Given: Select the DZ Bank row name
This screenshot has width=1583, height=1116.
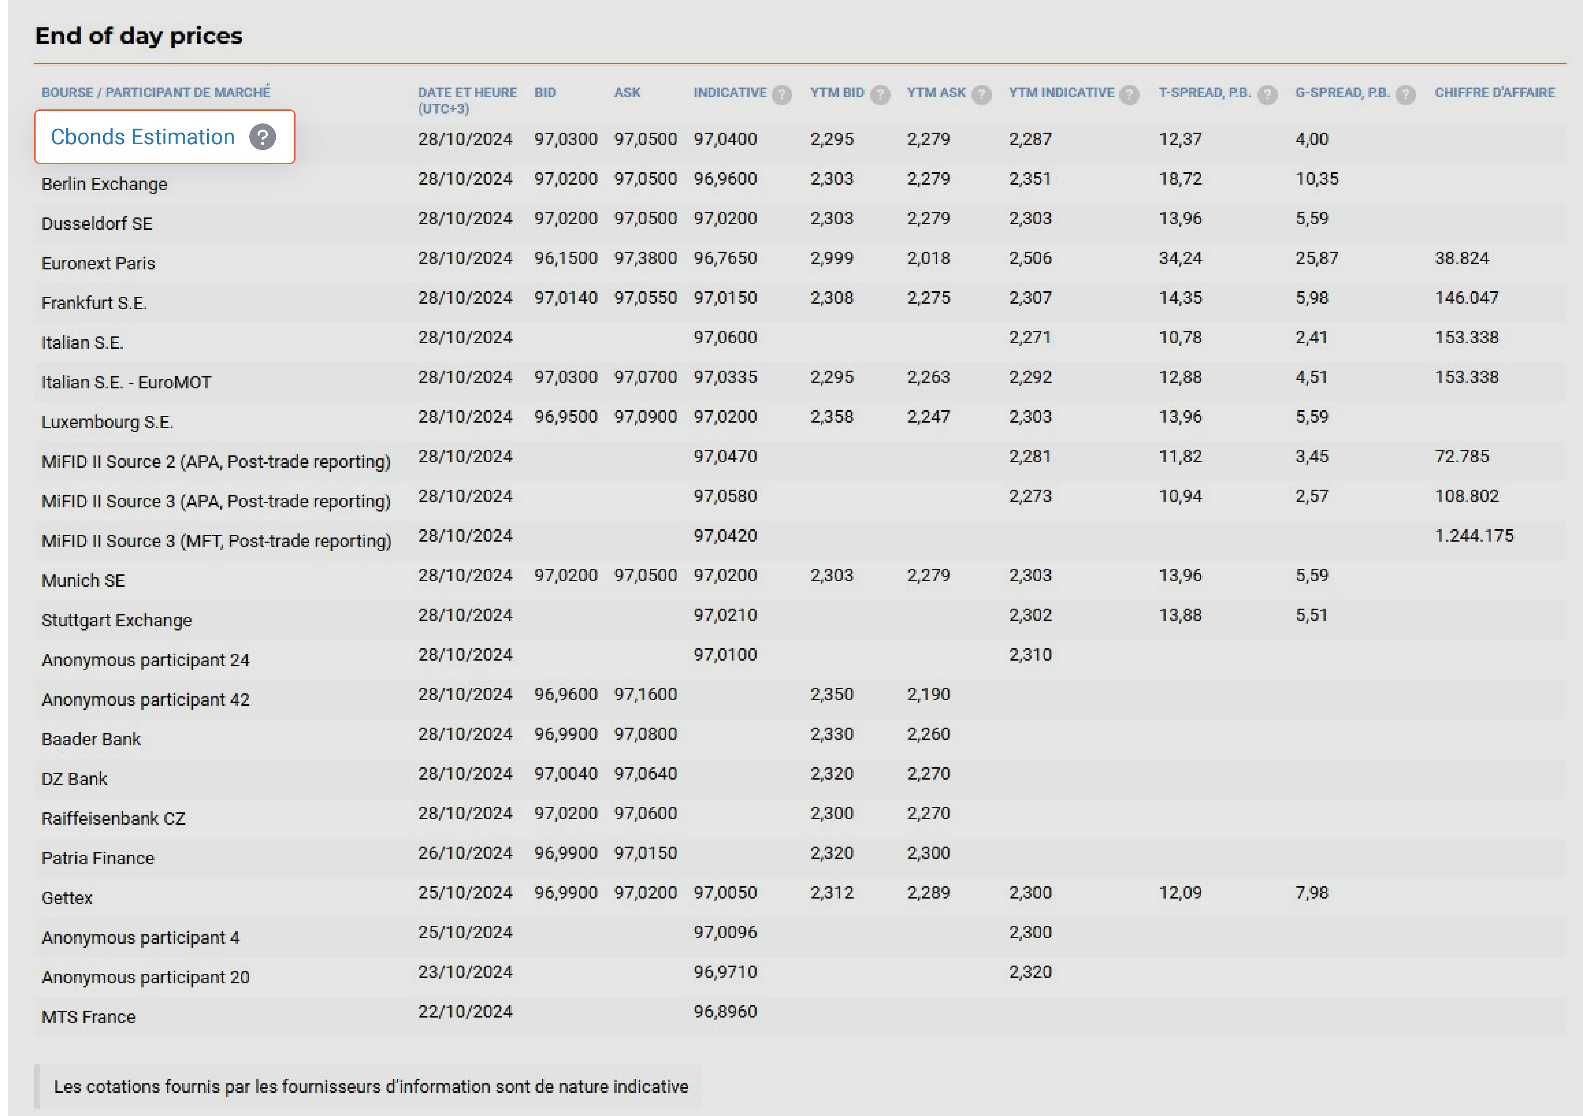Looking at the screenshot, I should (x=75, y=779).
